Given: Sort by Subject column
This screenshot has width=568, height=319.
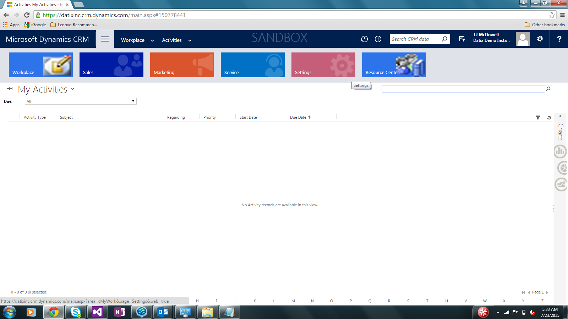Looking at the screenshot, I should pos(66,117).
